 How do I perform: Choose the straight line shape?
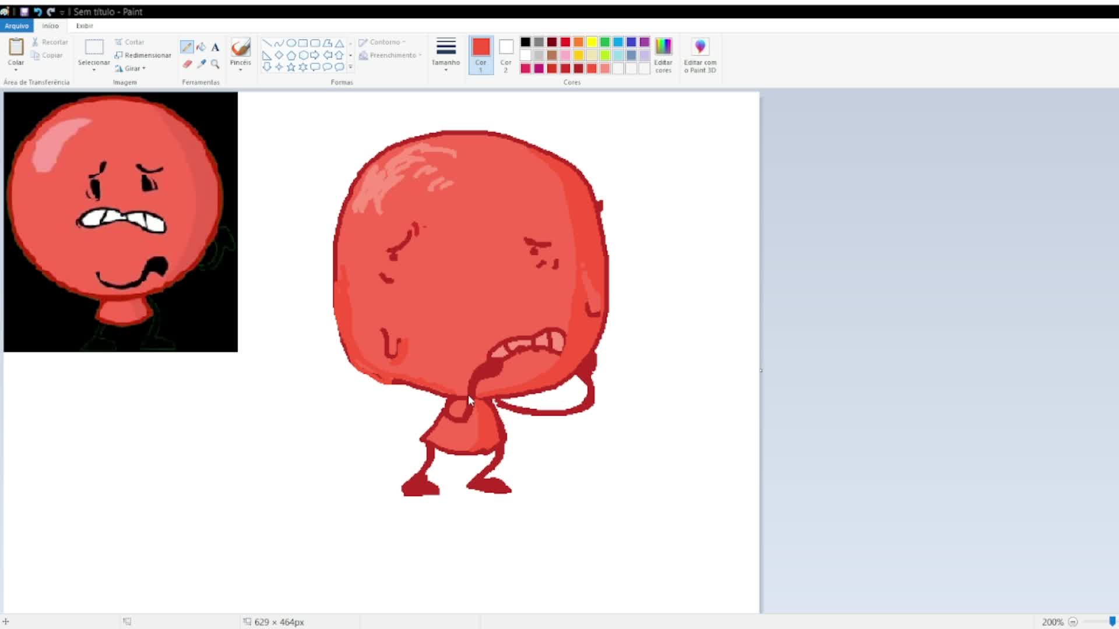tap(266, 43)
